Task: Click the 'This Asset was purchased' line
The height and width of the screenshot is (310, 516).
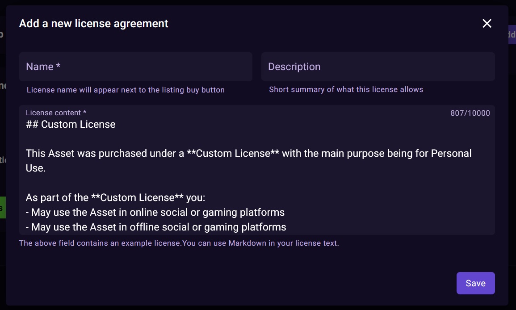Action: [248, 154]
